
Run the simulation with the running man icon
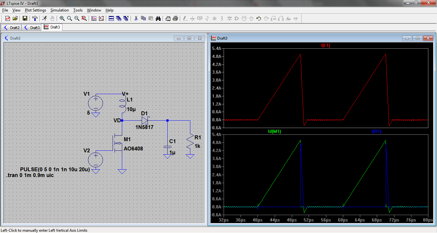[44, 18]
